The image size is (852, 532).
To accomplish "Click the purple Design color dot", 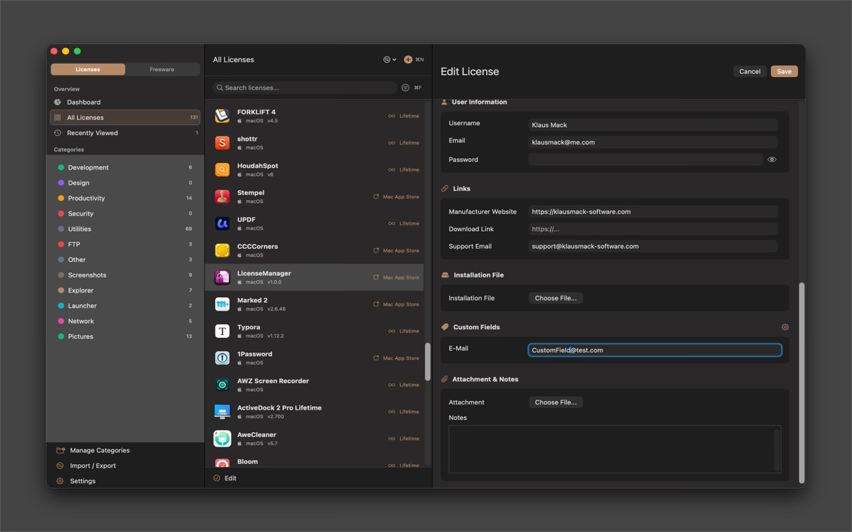I will 61,183.
